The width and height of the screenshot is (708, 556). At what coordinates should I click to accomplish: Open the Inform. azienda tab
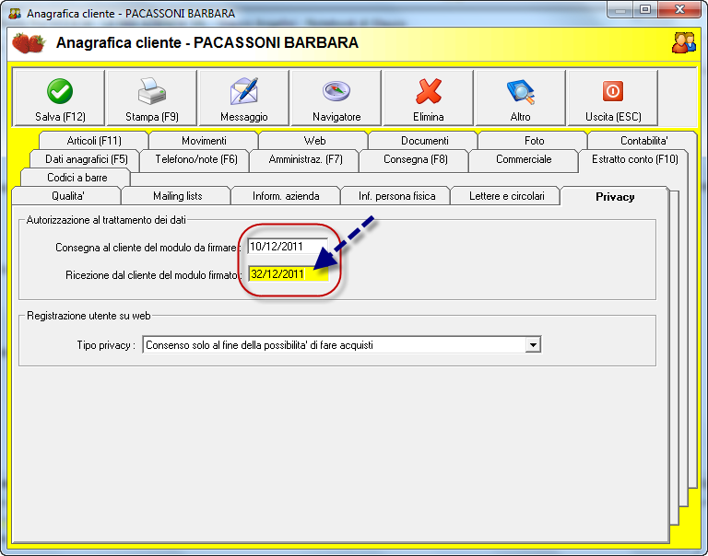pyautogui.click(x=286, y=196)
